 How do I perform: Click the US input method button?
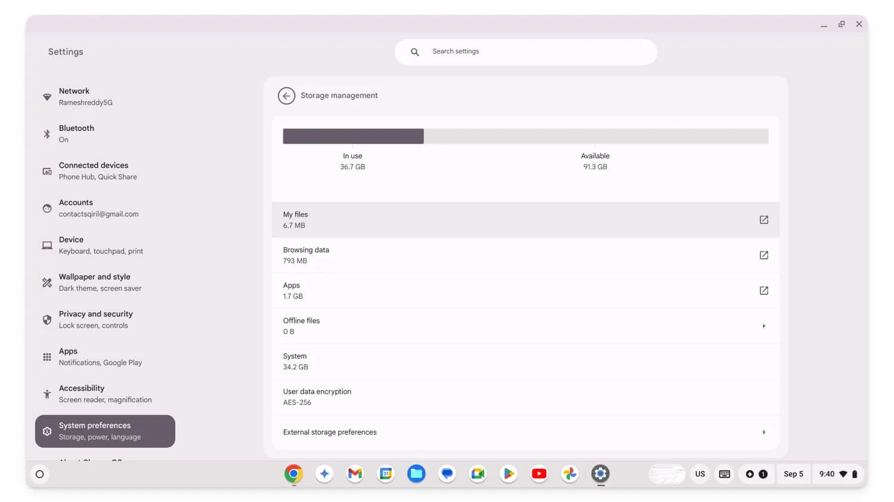[x=700, y=474]
